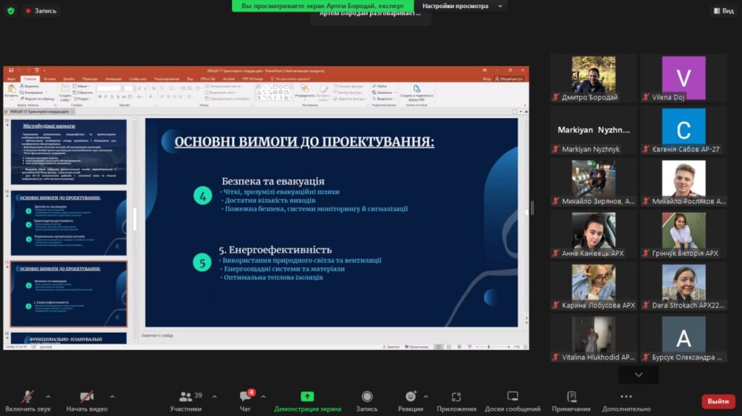This screenshot has width=742, height=416.
Task: Open the Participants panel
Action: (185, 401)
